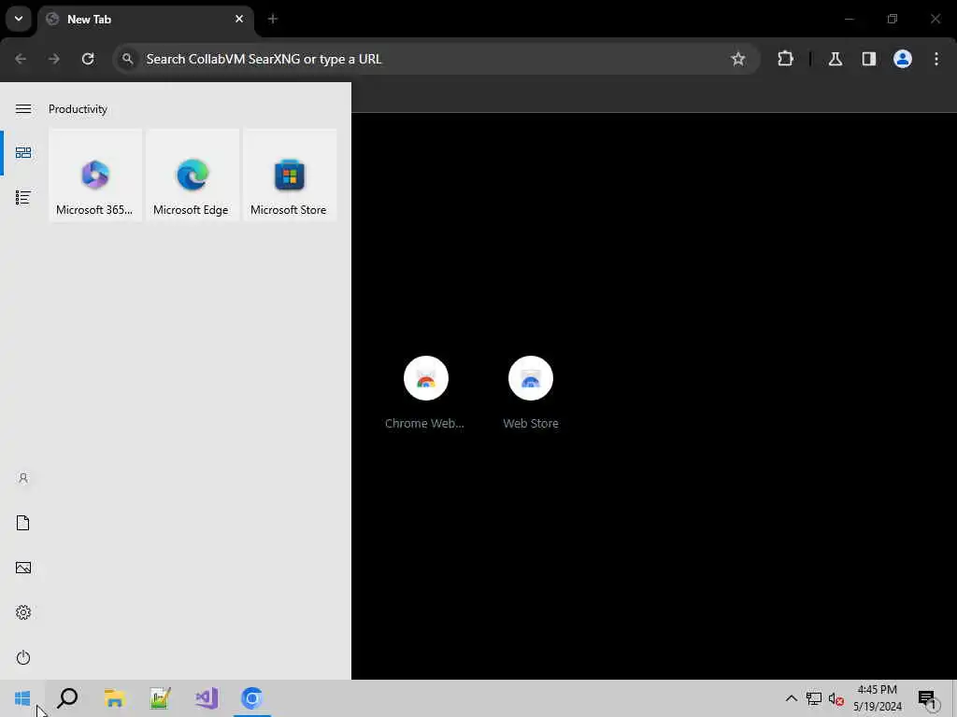The image size is (957, 717).
Task: Open Chrome Labs flask icon
Action: tap(836, 59)
